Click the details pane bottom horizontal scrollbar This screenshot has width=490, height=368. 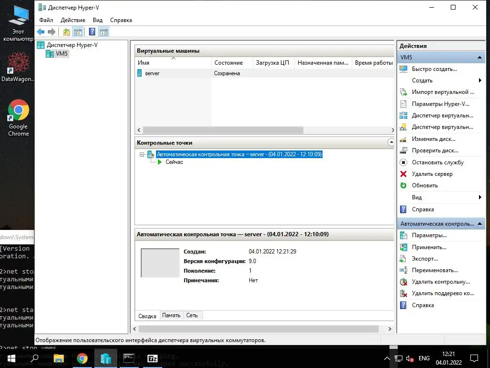tap(258, 329)
